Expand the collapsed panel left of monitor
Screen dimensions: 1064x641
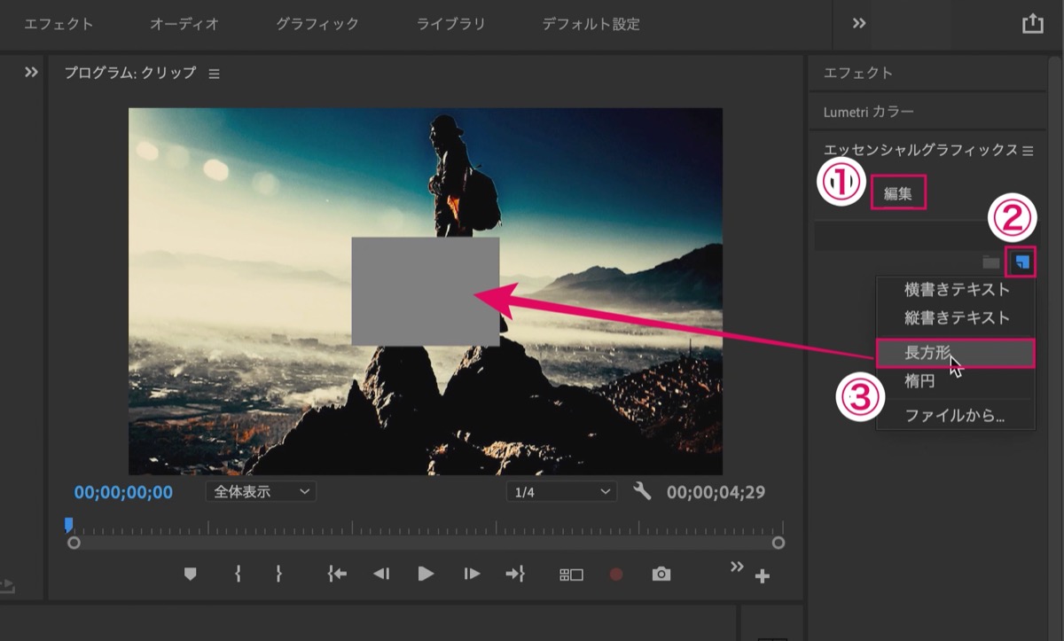click(x=32, y=73)
